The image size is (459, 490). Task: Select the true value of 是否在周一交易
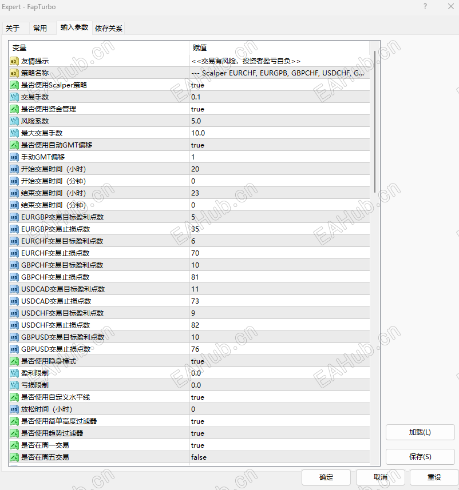point(197,445)
